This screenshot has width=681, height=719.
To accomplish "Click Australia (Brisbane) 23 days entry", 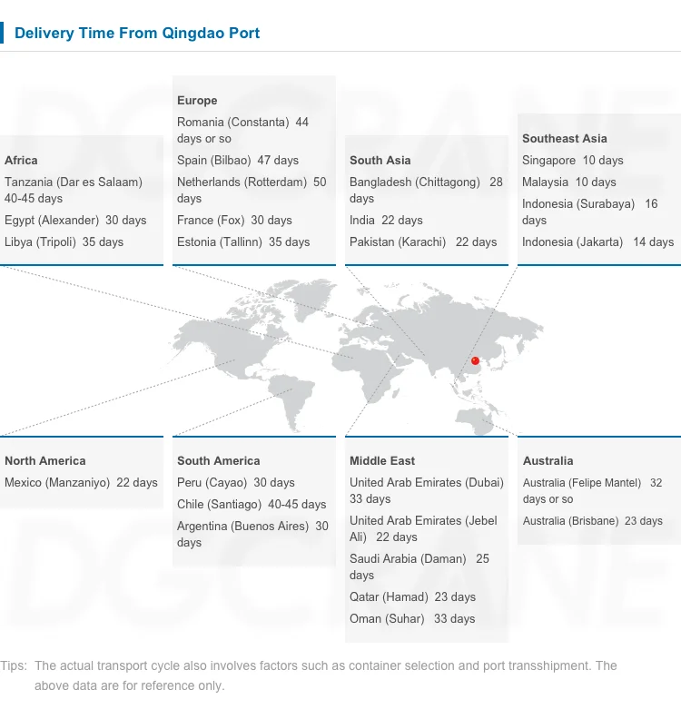I will coord(592,521).
